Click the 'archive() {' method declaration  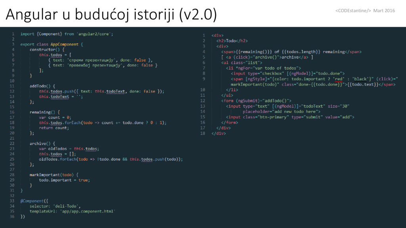pos(42,143)
